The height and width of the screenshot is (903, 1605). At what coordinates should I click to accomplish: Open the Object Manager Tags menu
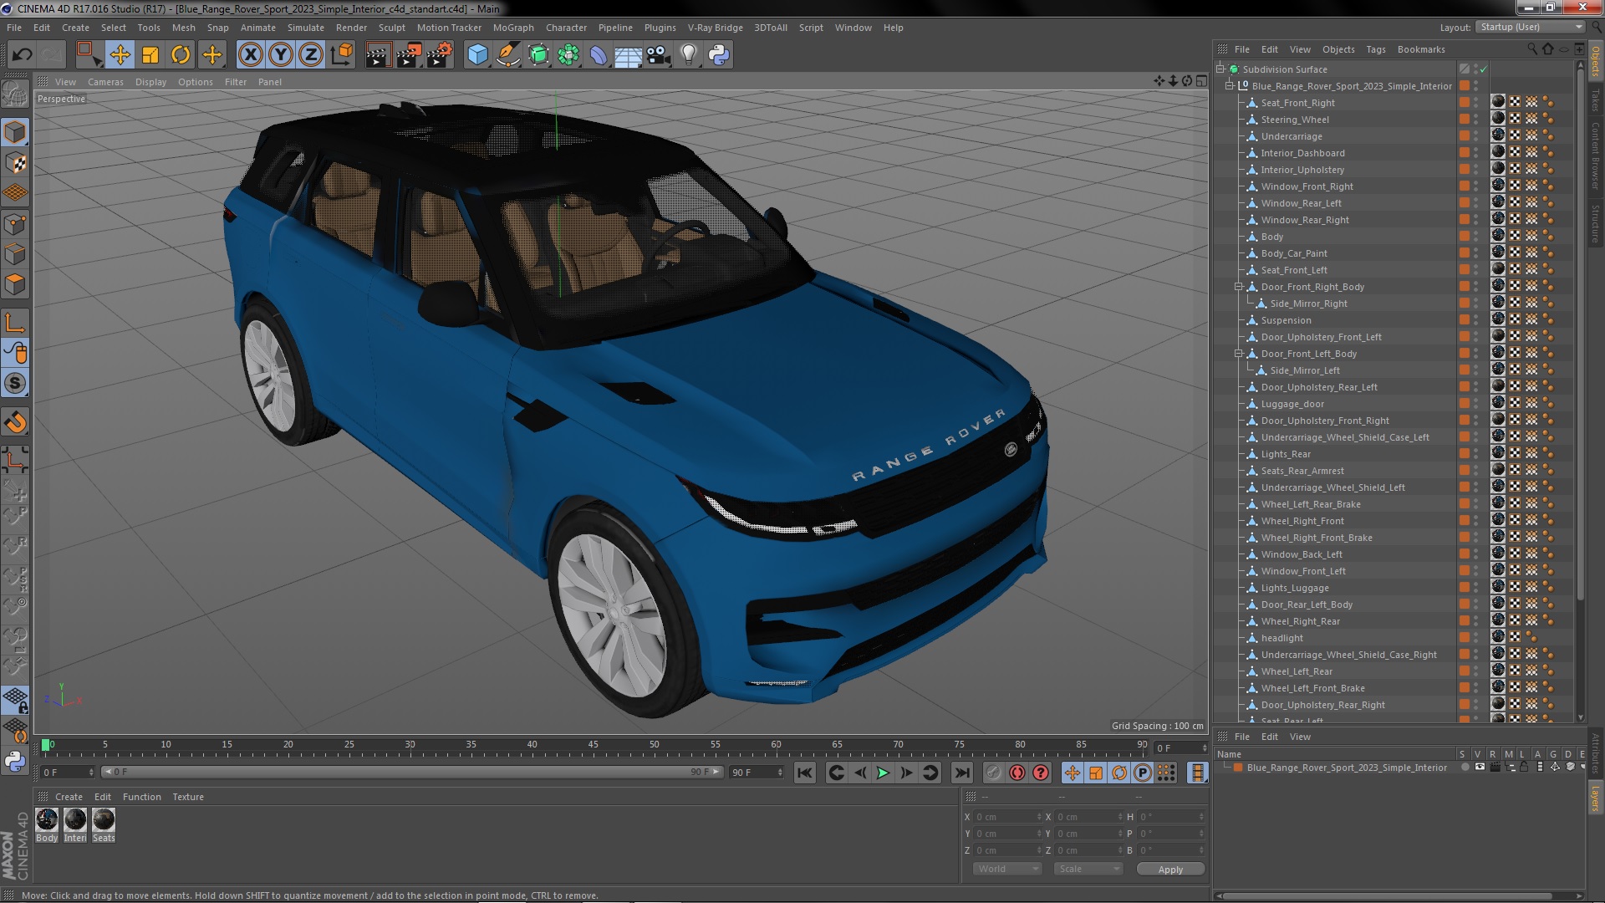coord(1376,49)
